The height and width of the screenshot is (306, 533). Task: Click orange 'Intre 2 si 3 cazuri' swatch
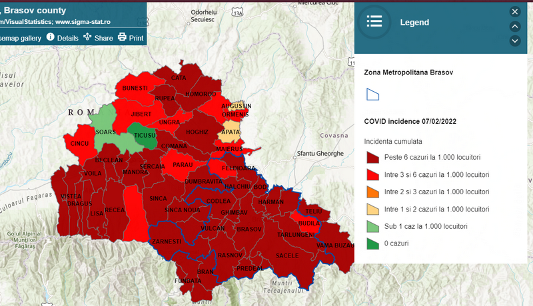[372, 192]
